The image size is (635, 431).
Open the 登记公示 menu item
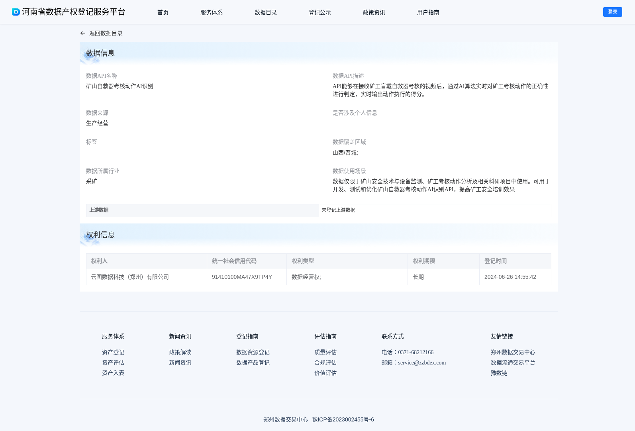pos(320,12)
